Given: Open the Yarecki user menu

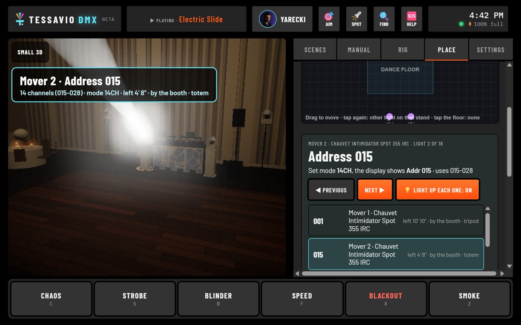Looking at the screenshot, I should pos(282,19).
